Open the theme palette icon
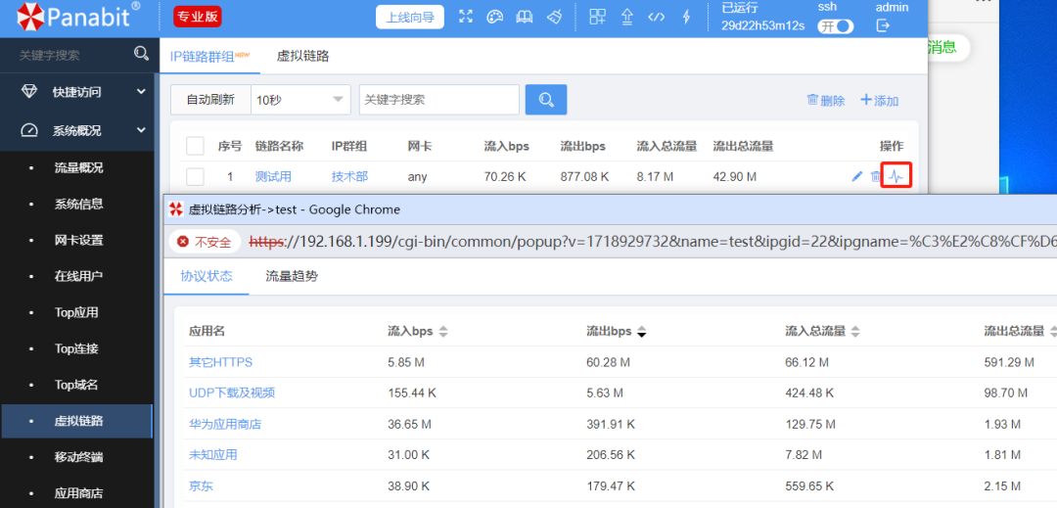The image size is (1057, 508). (x=495, y=17)
